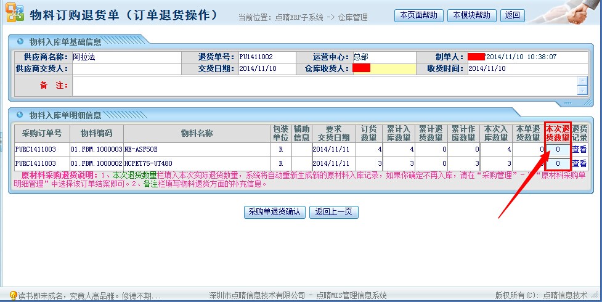Click the 物料入库单明细信息 section header icon
The image size is (602, 302).
[x=19, y=115]
